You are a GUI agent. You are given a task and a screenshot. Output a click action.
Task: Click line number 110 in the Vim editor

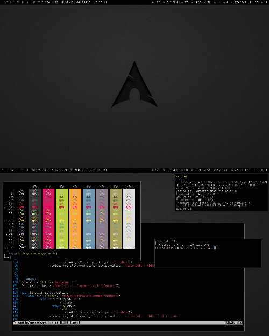pos(16,316)
